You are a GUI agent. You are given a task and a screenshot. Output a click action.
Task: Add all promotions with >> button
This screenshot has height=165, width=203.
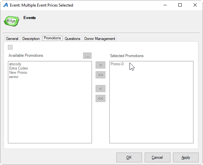(100, 75)
